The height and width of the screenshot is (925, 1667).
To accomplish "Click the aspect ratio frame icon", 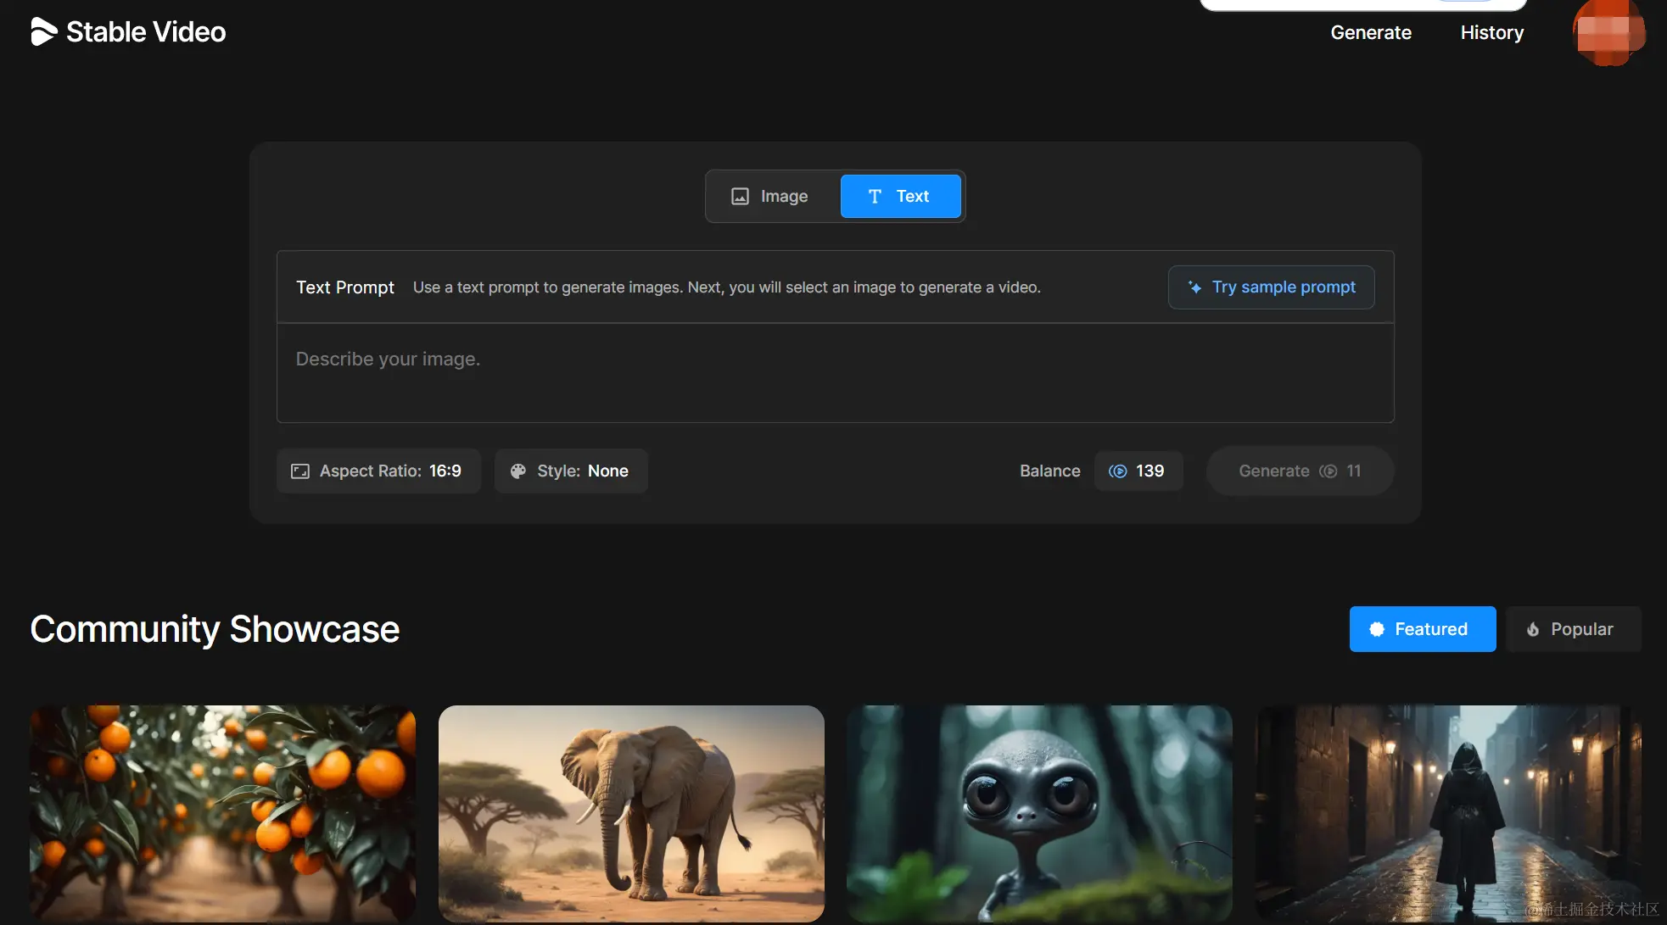I will click(x=300, y=471).
